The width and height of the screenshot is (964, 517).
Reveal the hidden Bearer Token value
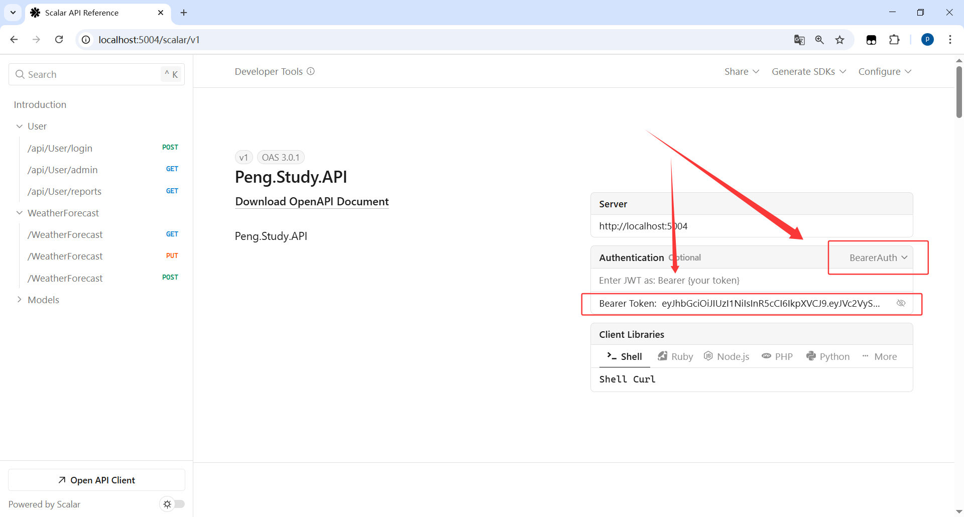pyautogui.click(x=901, y=303)
